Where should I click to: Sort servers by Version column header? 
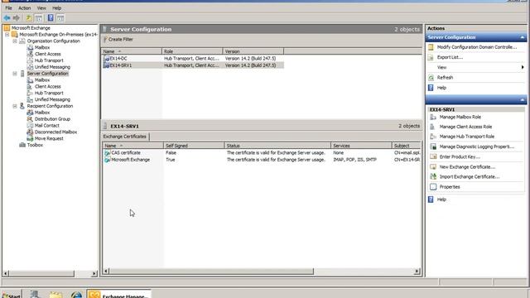[x=253, y=51]
